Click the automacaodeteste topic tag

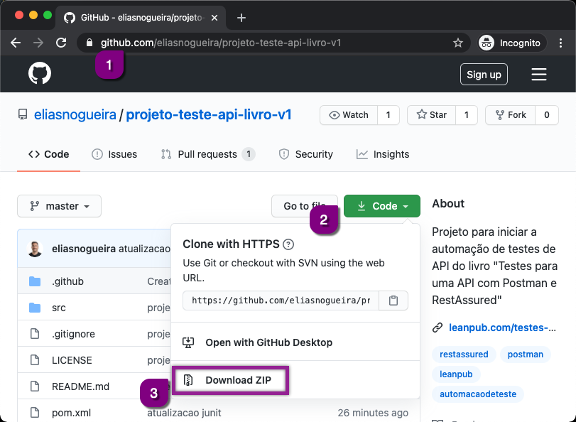478,394
